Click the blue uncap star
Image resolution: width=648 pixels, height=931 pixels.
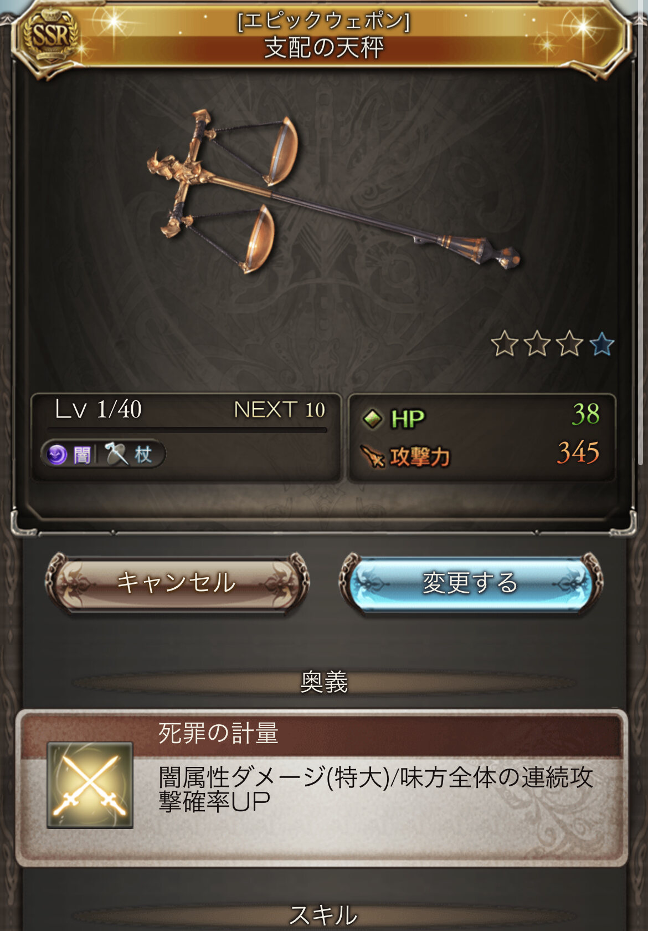pyautogui.click(x=601, y=344)
